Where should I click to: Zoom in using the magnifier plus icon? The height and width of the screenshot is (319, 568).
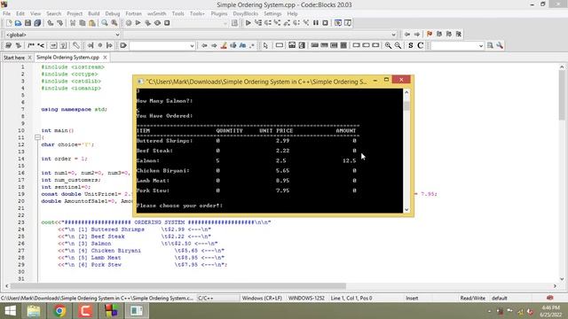pyautogui.click(x=388, y=45)
